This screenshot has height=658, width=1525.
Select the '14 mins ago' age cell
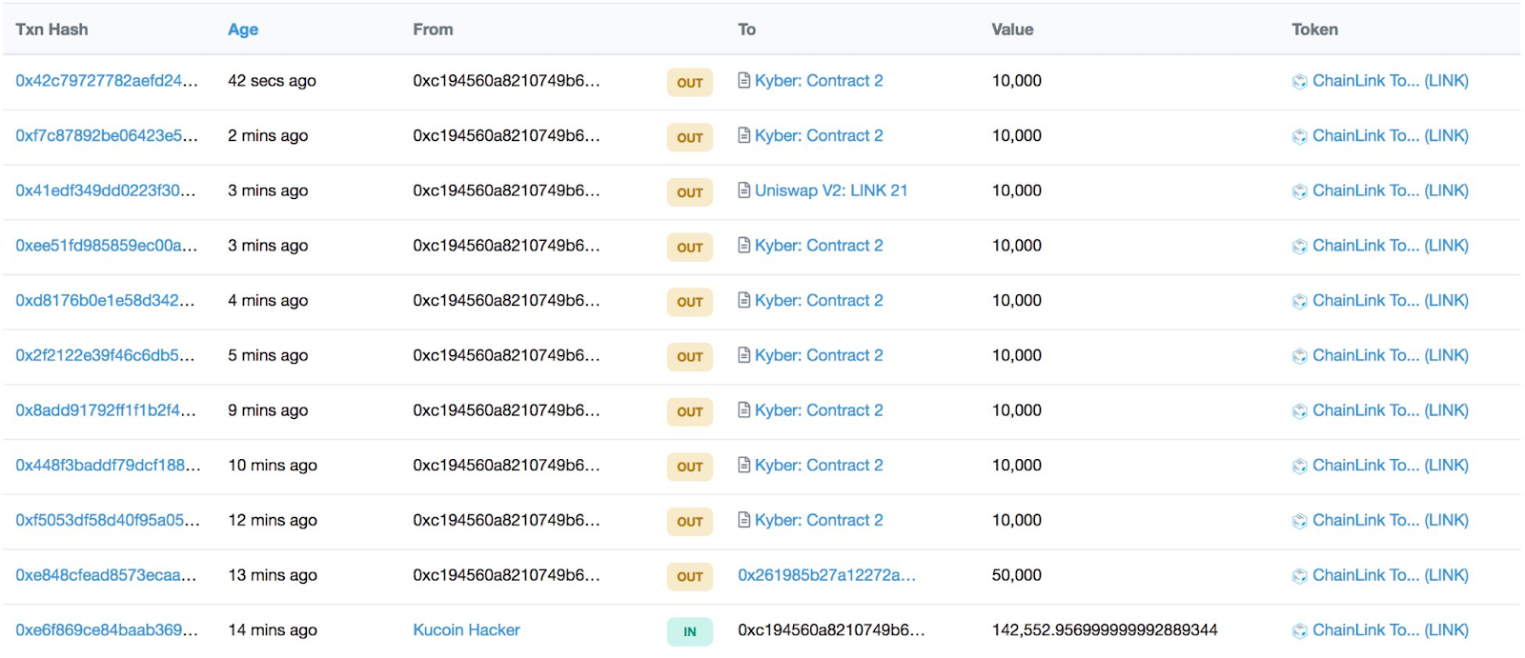tap(273, 630)
